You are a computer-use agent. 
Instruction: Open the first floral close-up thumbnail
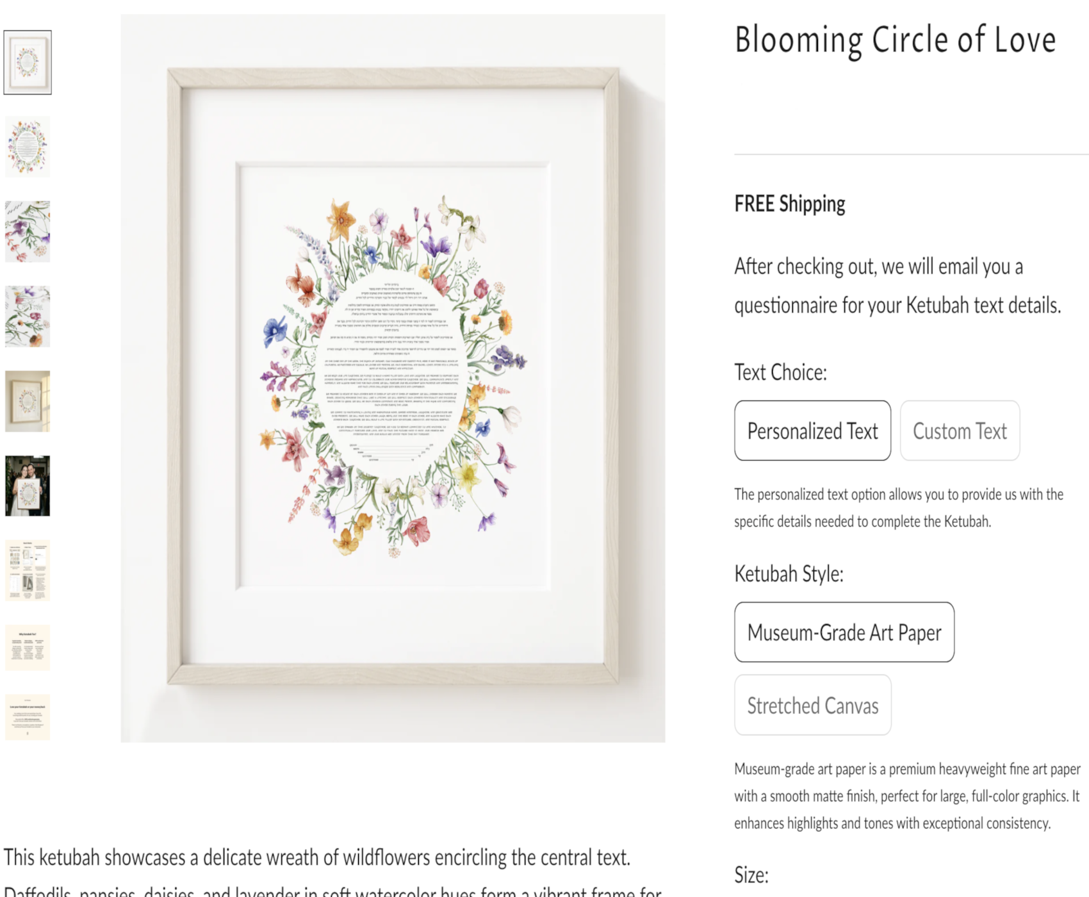coord(28,231)
